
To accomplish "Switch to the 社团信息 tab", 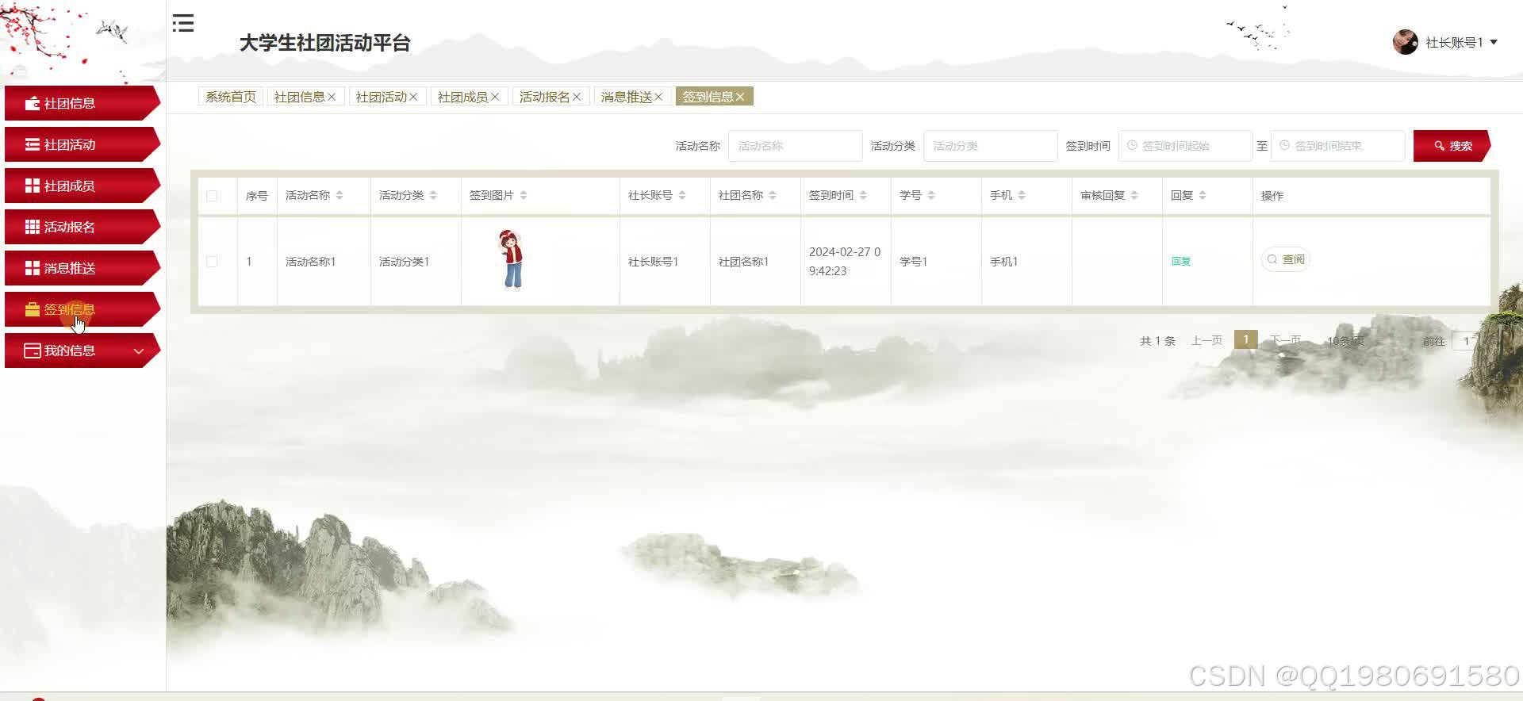I will point(299,97).
